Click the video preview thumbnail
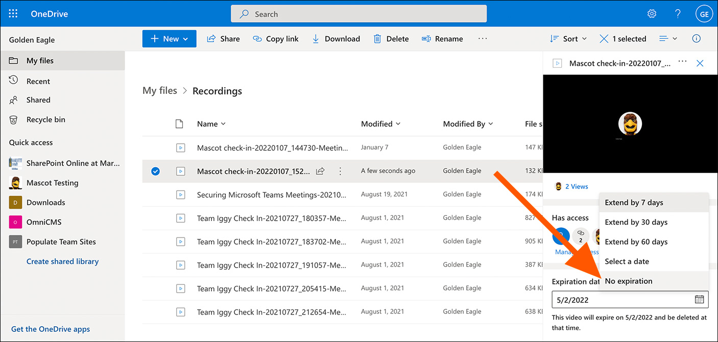718x342 pixels. point(630,124)
